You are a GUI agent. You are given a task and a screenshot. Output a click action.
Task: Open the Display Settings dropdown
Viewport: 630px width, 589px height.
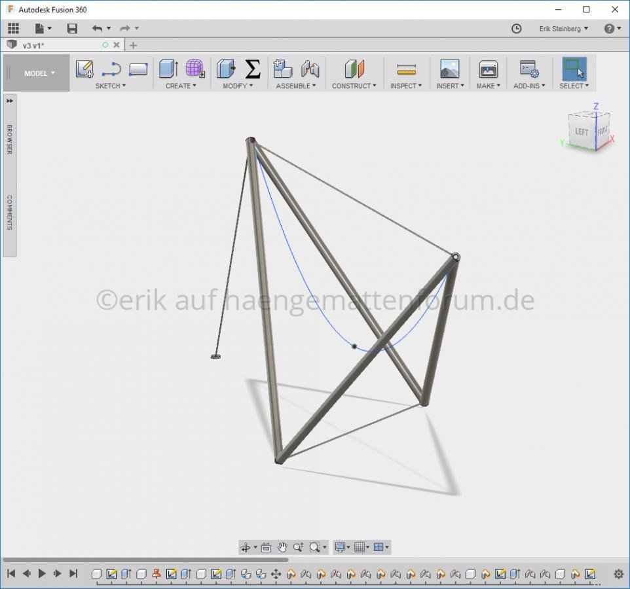coord(342,547)
